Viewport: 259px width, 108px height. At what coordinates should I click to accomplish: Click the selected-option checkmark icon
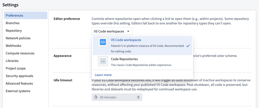(188, 46)
